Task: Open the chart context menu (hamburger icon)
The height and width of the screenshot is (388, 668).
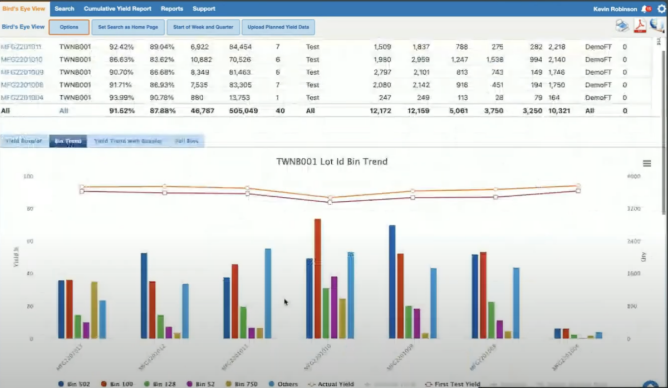Action: coord(647,163)
